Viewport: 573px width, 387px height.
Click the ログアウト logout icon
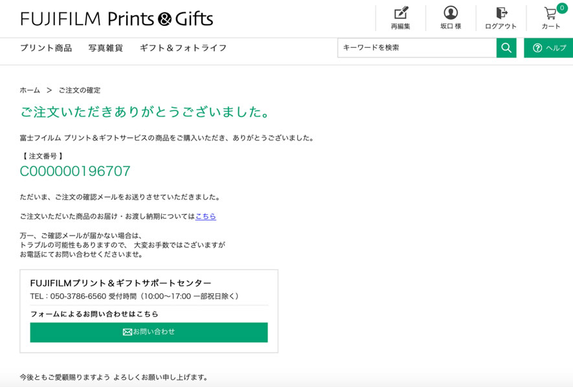point(501,13)
